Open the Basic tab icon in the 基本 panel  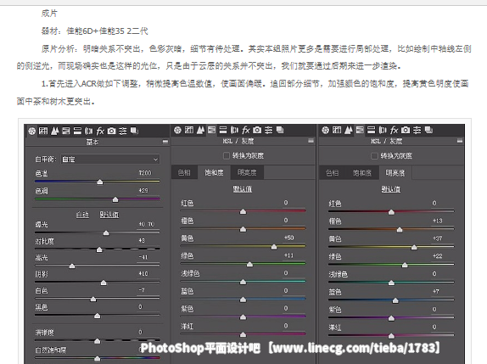[x=32, y=131]
